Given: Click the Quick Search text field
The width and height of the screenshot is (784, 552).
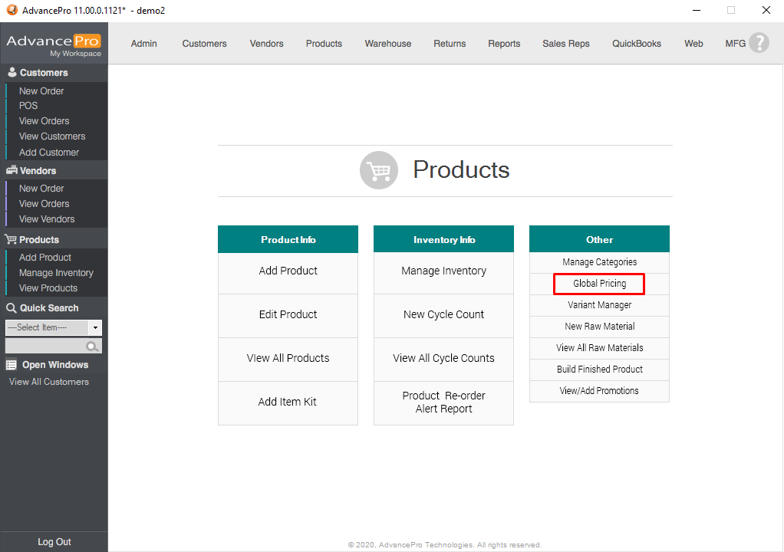Looking at the screenshot, I should [x=45, y=347].
